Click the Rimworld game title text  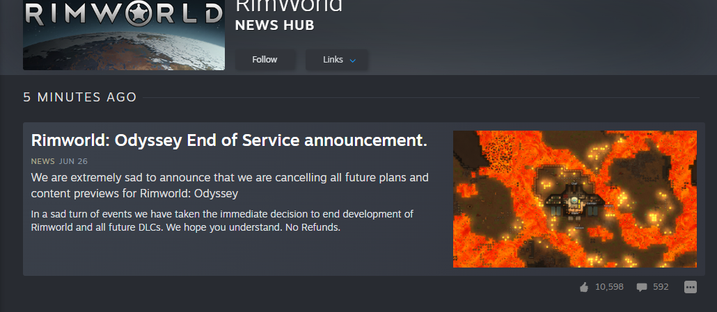coord(288,6)
